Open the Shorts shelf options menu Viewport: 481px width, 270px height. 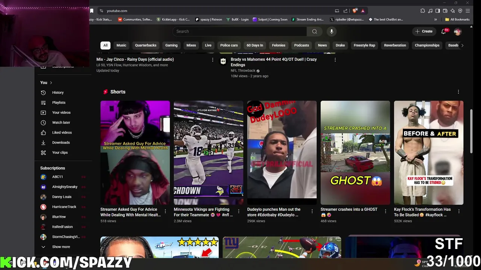pos(458,92)
